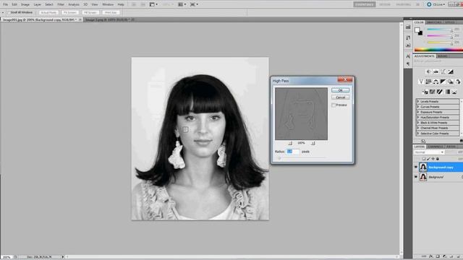
Task: Click the Print Size button
Action: [x=111, y=13]
